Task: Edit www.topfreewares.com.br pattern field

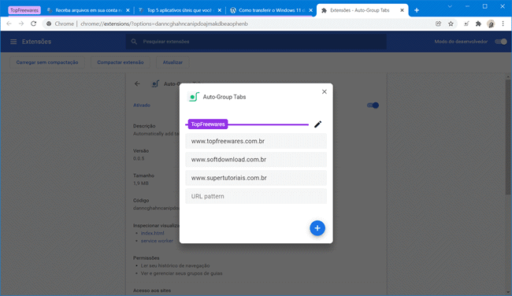Action: point(256,142)
